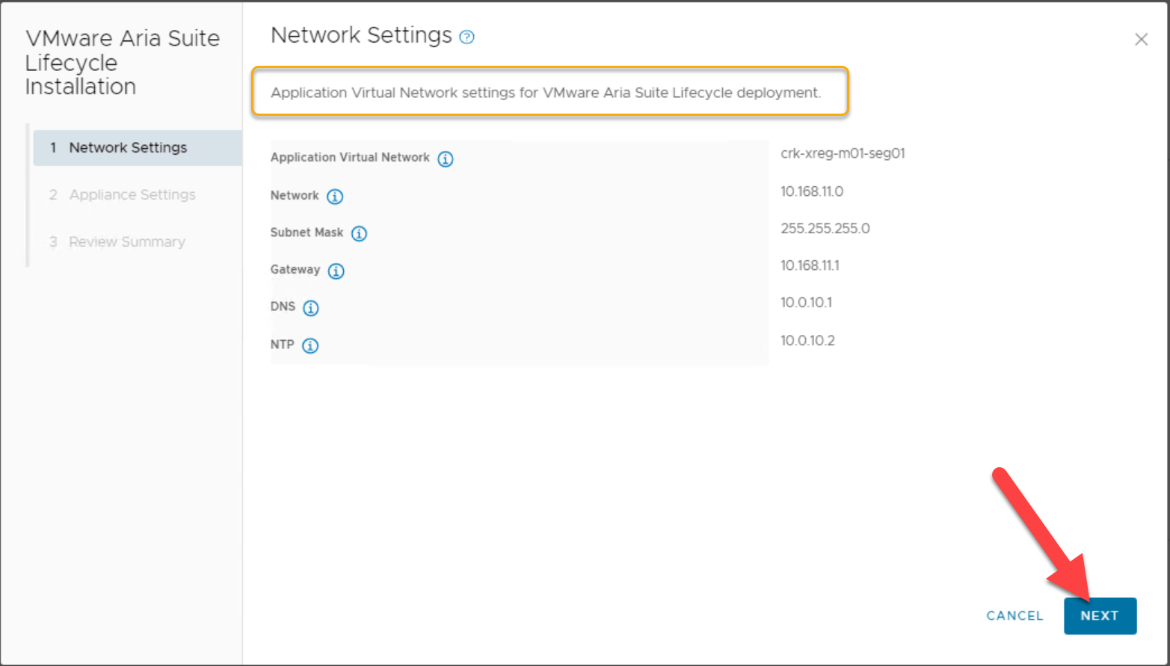Click info icon next to DNS
This screenshot has height=666, width=1170.
coord(311,308)
